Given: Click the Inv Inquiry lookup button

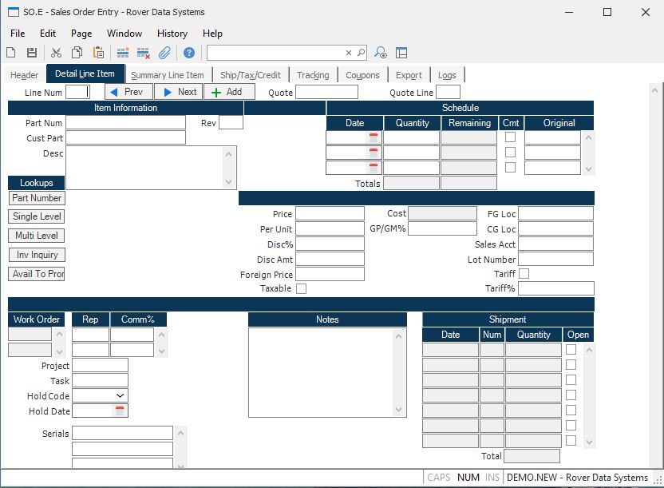Looking at the screenshot, I should pyautogui.click(x=37, y=255).
